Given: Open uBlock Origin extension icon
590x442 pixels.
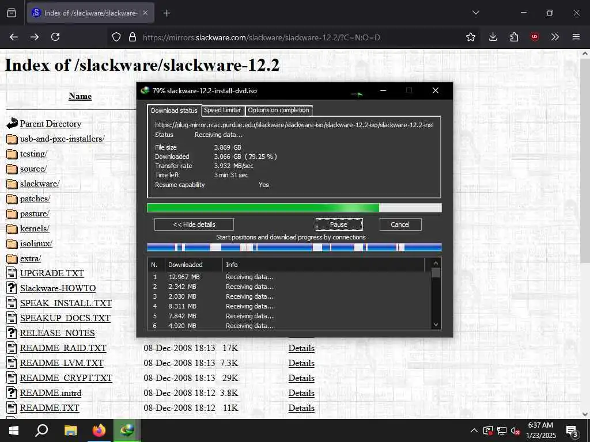Looking at the screenshot, I should coord(535,37).
